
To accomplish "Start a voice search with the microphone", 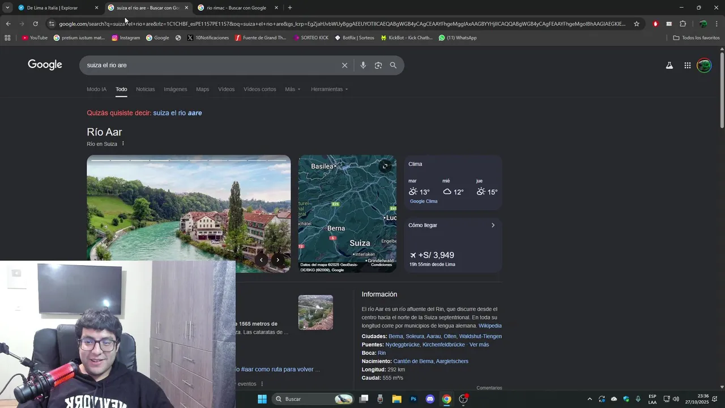I will tap(363, 65).
